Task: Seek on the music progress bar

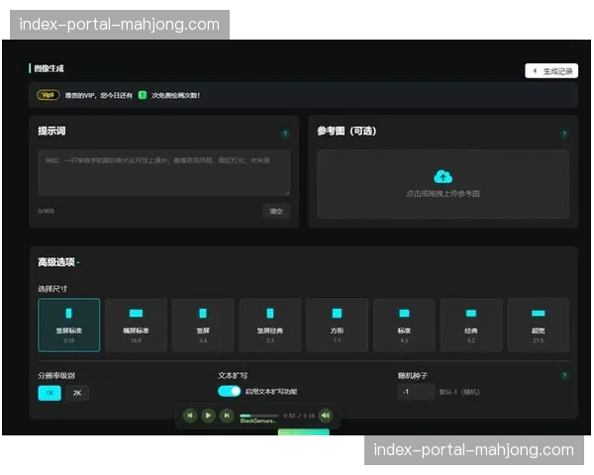Action: point(259,416)
